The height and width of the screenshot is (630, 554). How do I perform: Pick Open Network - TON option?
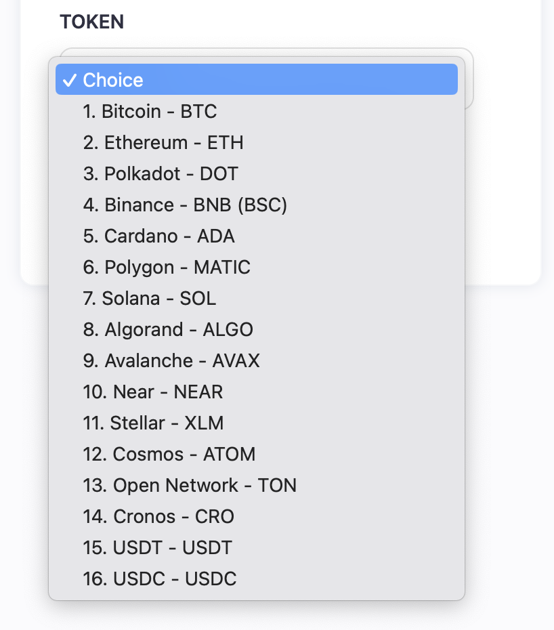click(x=190, y=485)
